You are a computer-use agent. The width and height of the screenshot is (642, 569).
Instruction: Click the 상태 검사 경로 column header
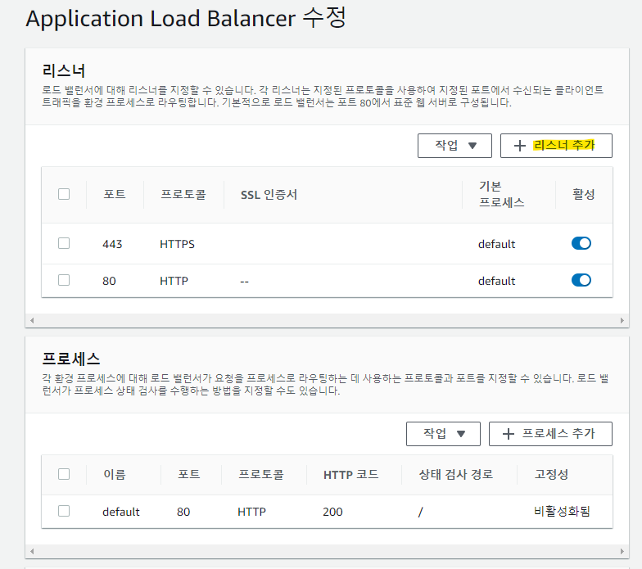455,474
